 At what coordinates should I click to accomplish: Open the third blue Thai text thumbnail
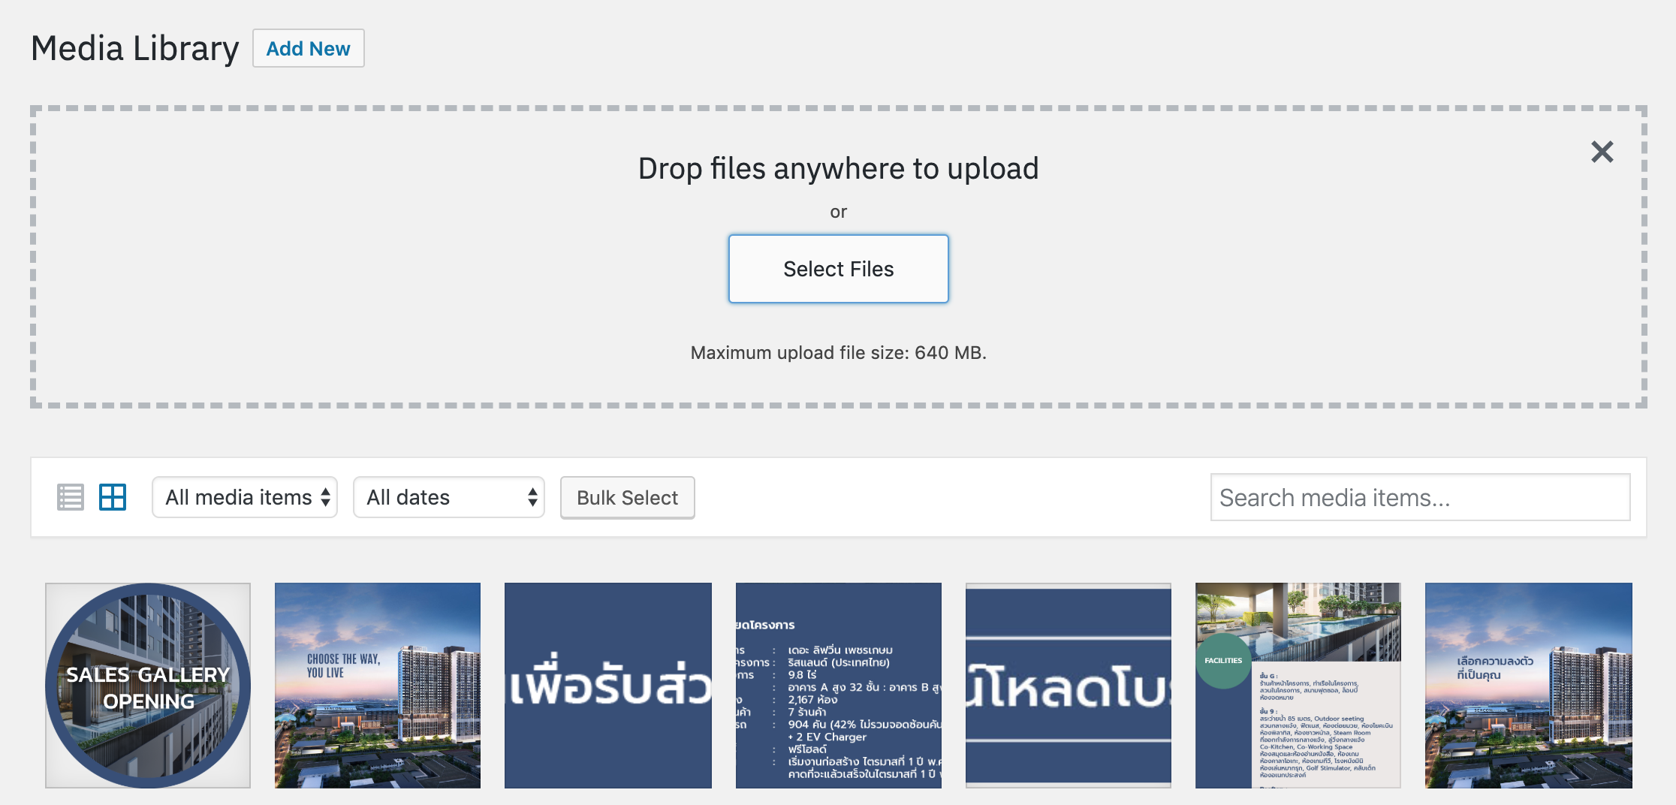point(607,686)
